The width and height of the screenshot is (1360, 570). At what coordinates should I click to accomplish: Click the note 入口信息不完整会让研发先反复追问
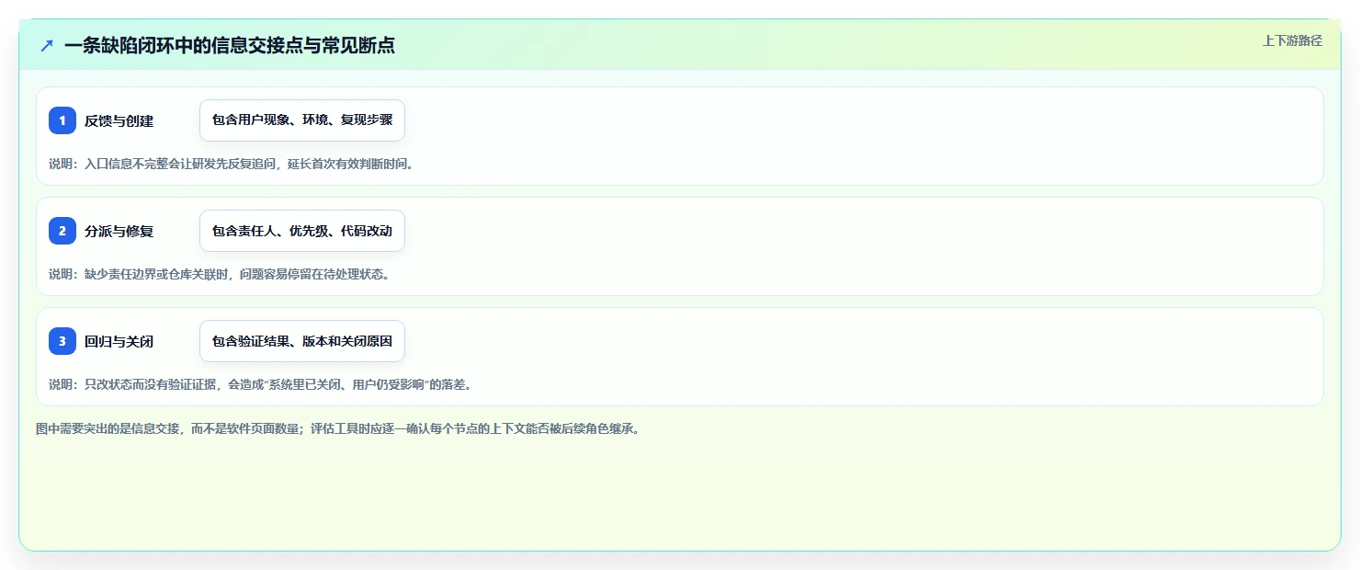232,165
